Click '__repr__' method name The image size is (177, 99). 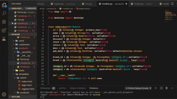tap(63, 75)
